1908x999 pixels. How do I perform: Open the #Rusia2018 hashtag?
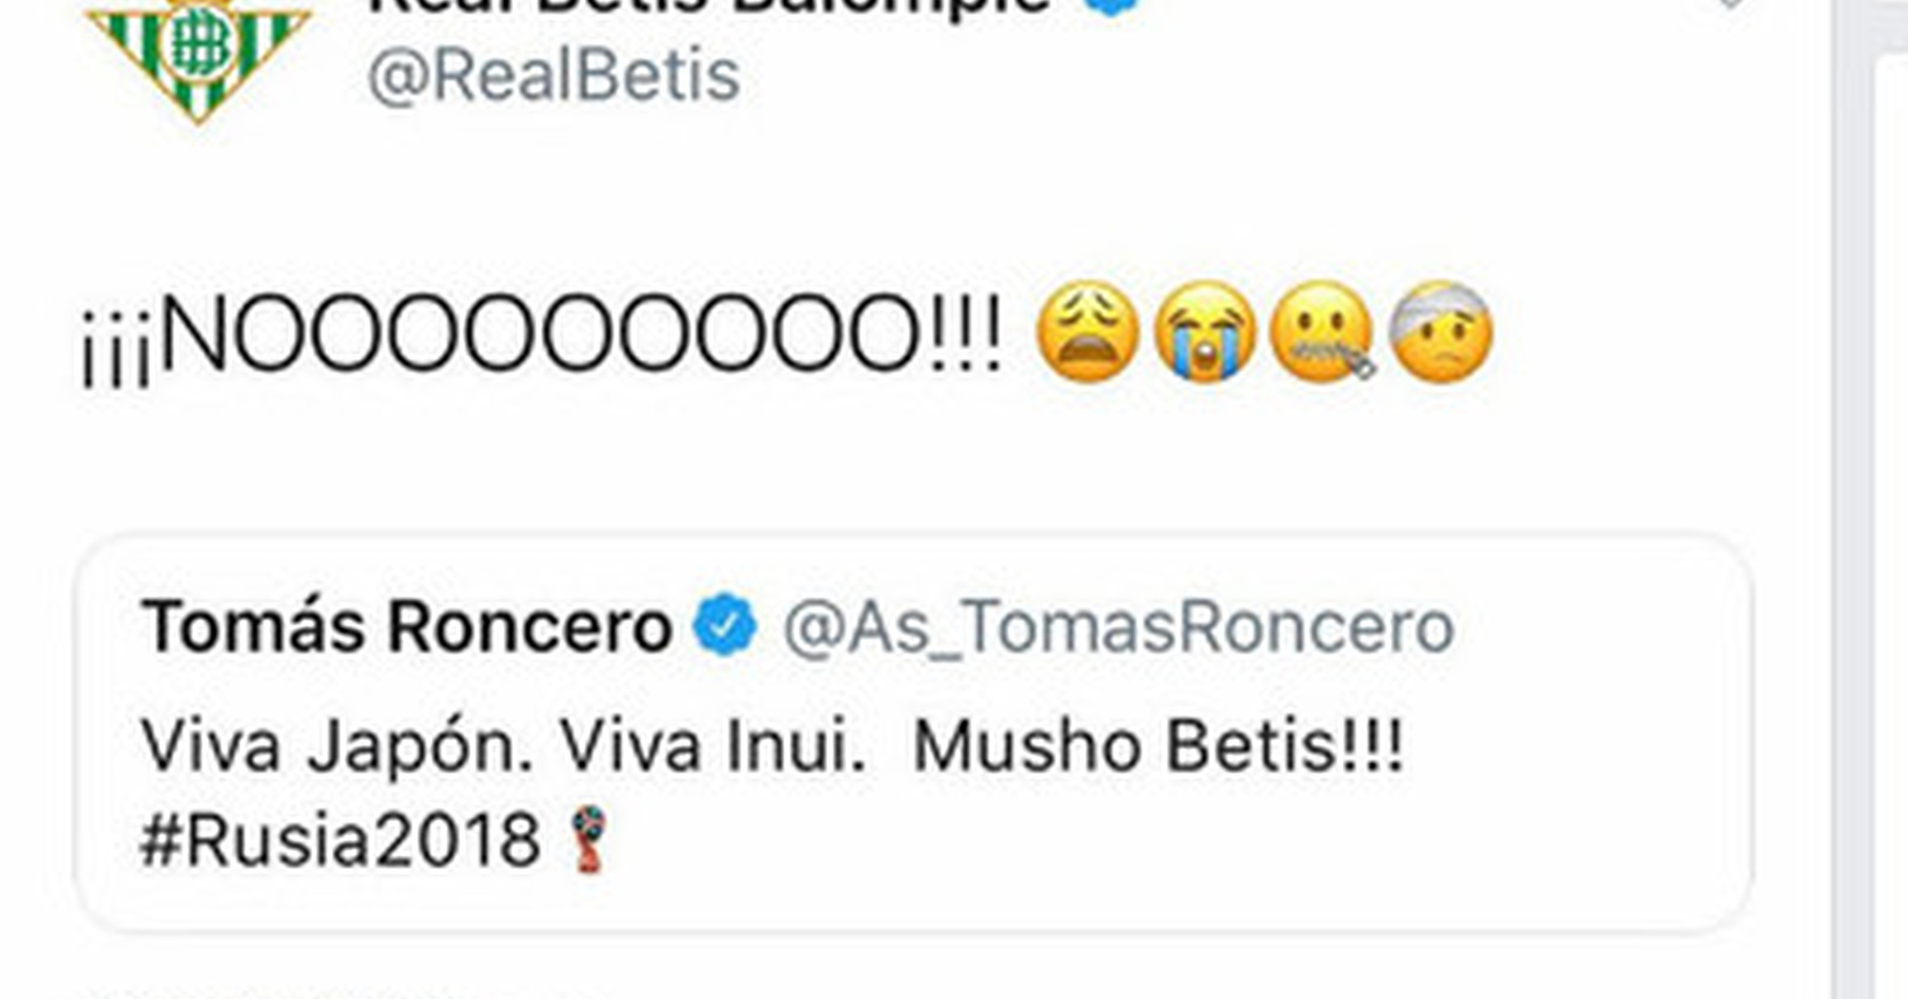(x=339, y=840)
